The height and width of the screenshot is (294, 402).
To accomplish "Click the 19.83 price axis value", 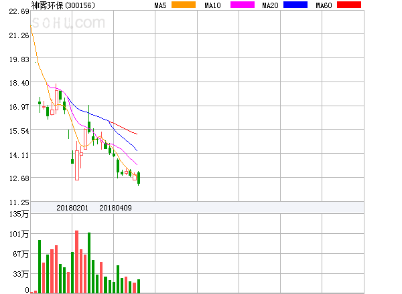I will tap(19, 59).
